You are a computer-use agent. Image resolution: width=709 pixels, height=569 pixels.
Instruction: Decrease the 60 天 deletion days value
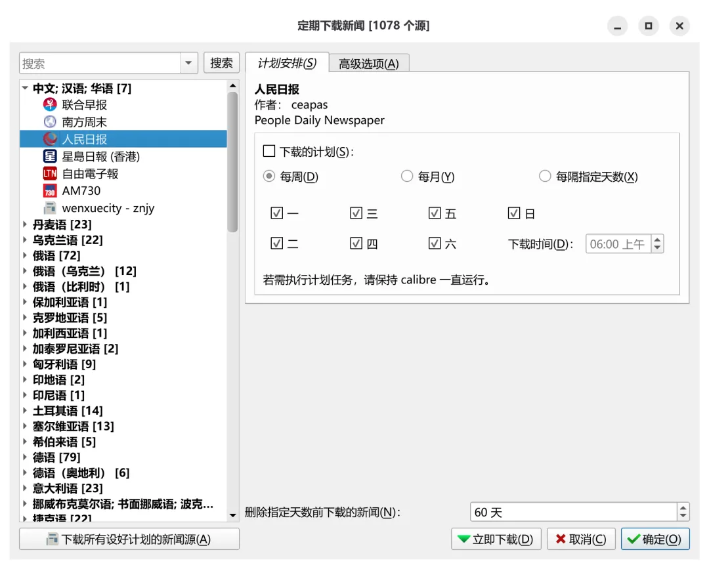pos(683,516)
